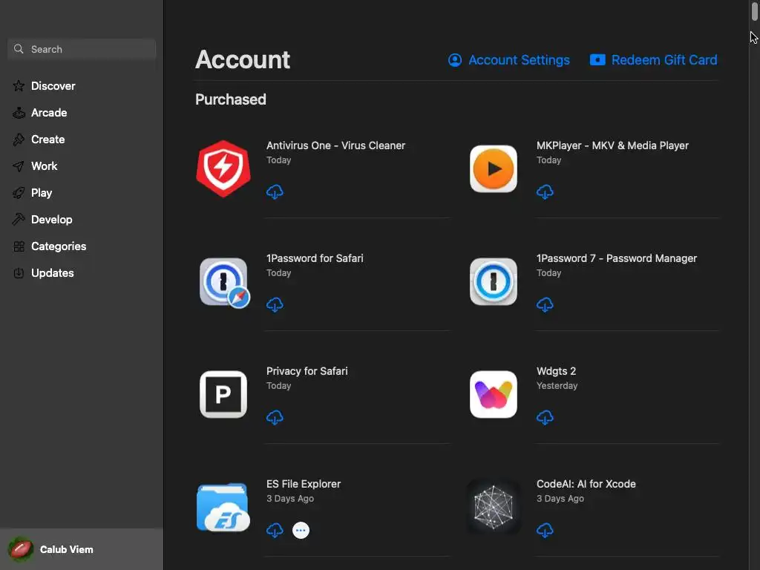Click the Develop hammer icon

point(19,220)
